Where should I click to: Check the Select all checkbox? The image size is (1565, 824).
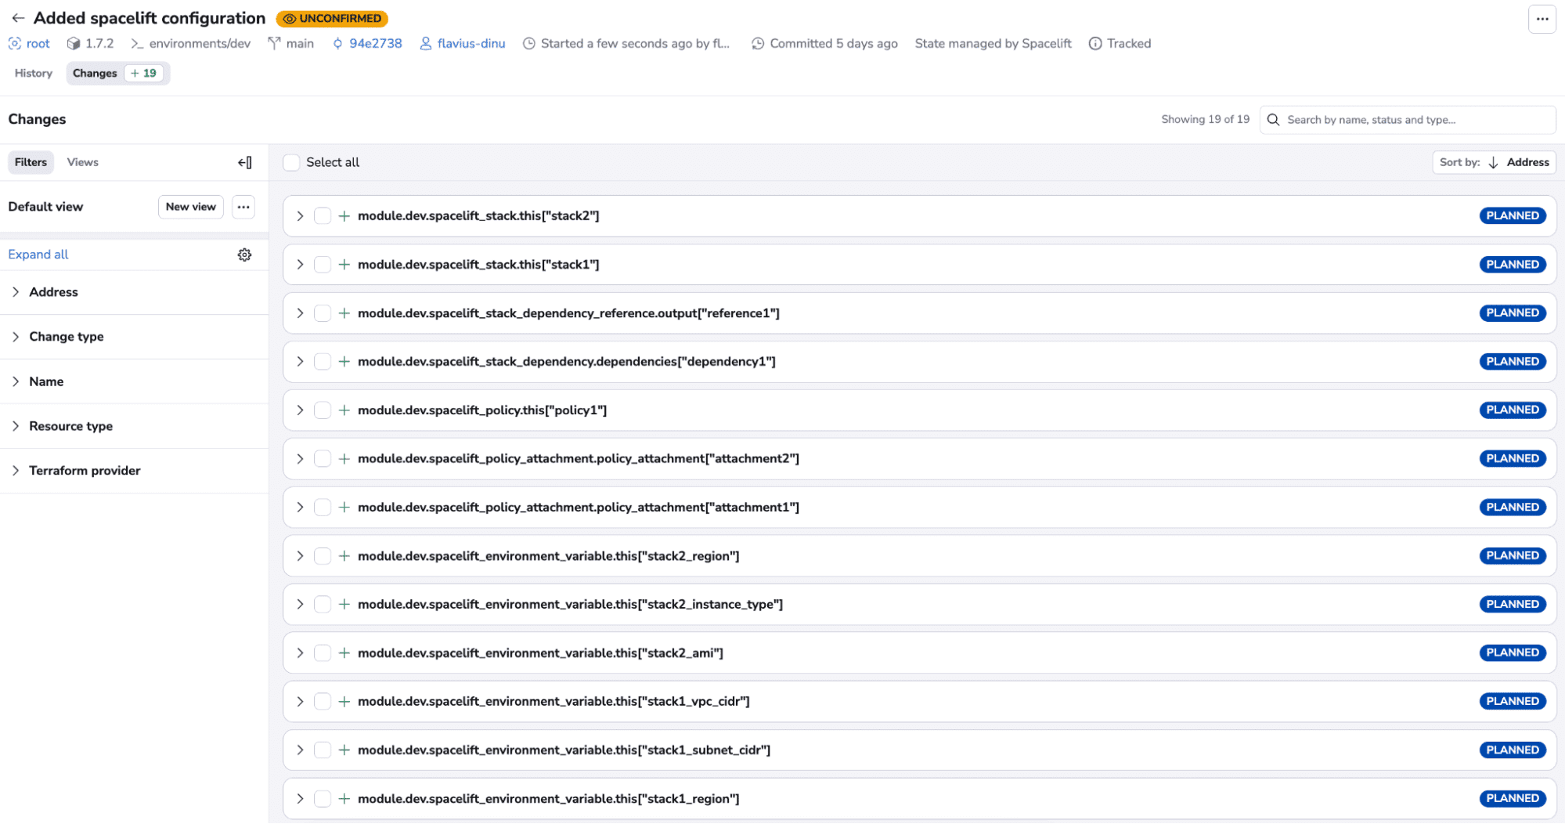[291, 162]
